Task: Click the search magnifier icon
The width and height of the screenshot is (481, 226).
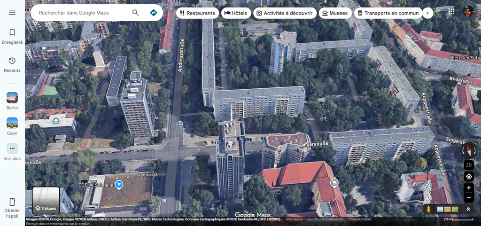Action: [135, 13]
